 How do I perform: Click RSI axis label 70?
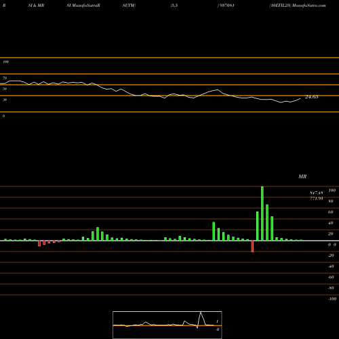click(x=5, y=78)
